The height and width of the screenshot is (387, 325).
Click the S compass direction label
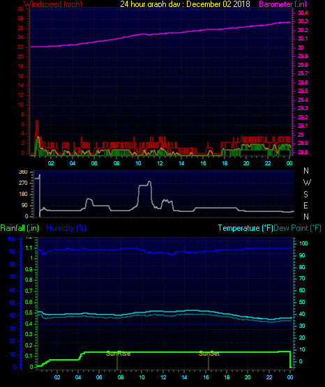[x=305, y=195]
